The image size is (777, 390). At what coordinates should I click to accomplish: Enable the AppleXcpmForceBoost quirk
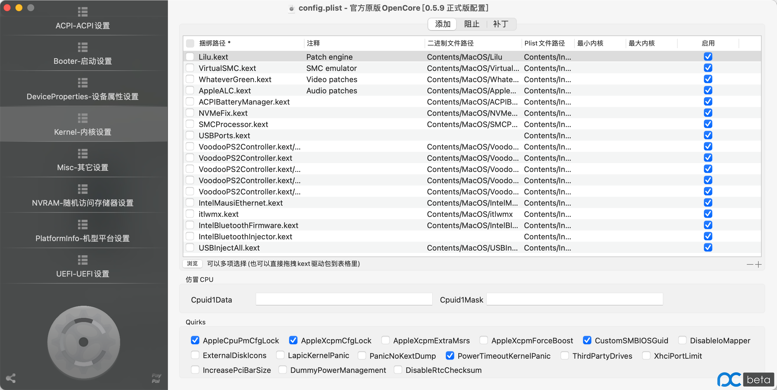pos(483,340)
